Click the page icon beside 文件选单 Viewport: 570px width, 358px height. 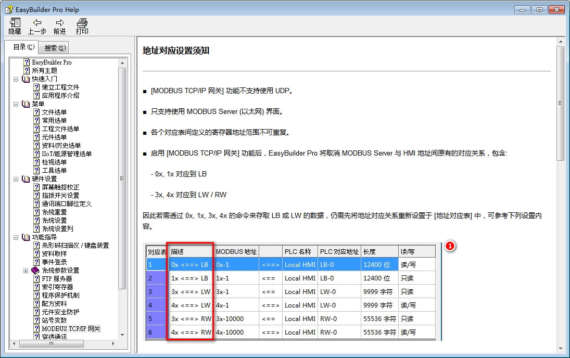(x=36, y=112)
